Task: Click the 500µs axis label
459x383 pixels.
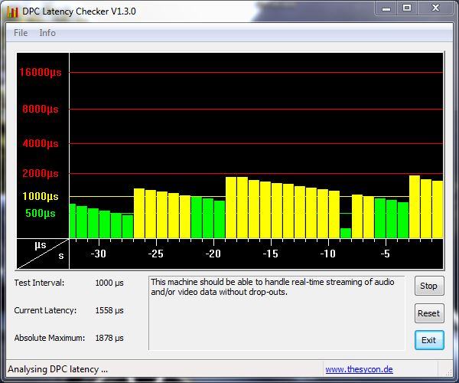Action: (41, 213)
